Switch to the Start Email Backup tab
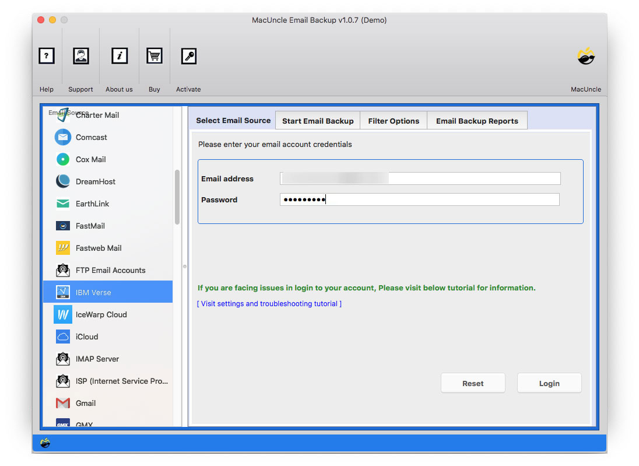 coord(317,120)
